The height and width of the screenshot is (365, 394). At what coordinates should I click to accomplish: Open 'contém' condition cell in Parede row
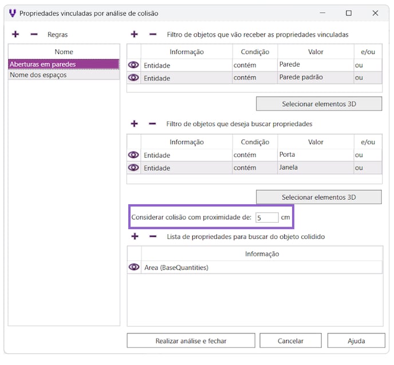click(x=254, y=65)
